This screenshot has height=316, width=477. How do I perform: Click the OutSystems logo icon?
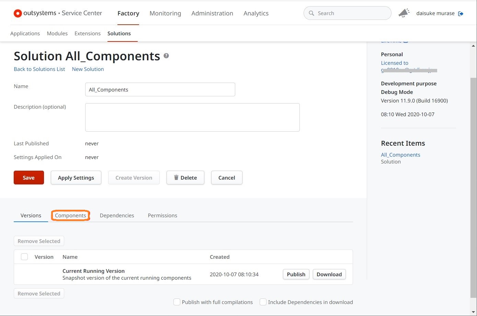coord(18,13)
